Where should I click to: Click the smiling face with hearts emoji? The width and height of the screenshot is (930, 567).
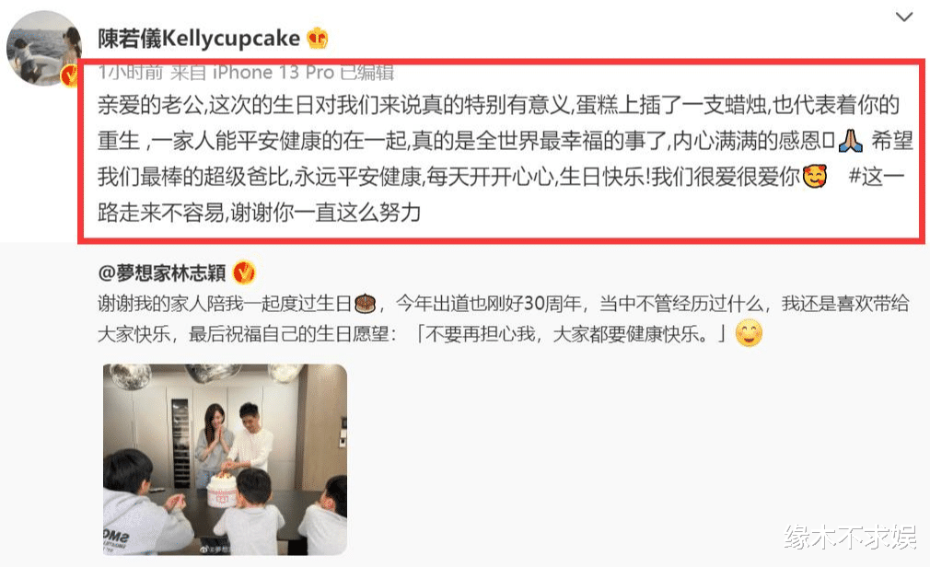815,177
